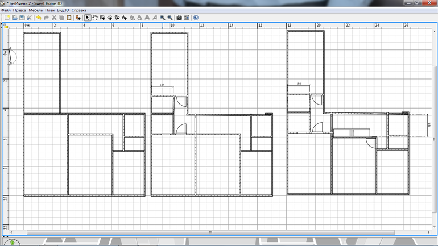
Task: Select the window object in the right plan
Action: (x=352, y=133)
